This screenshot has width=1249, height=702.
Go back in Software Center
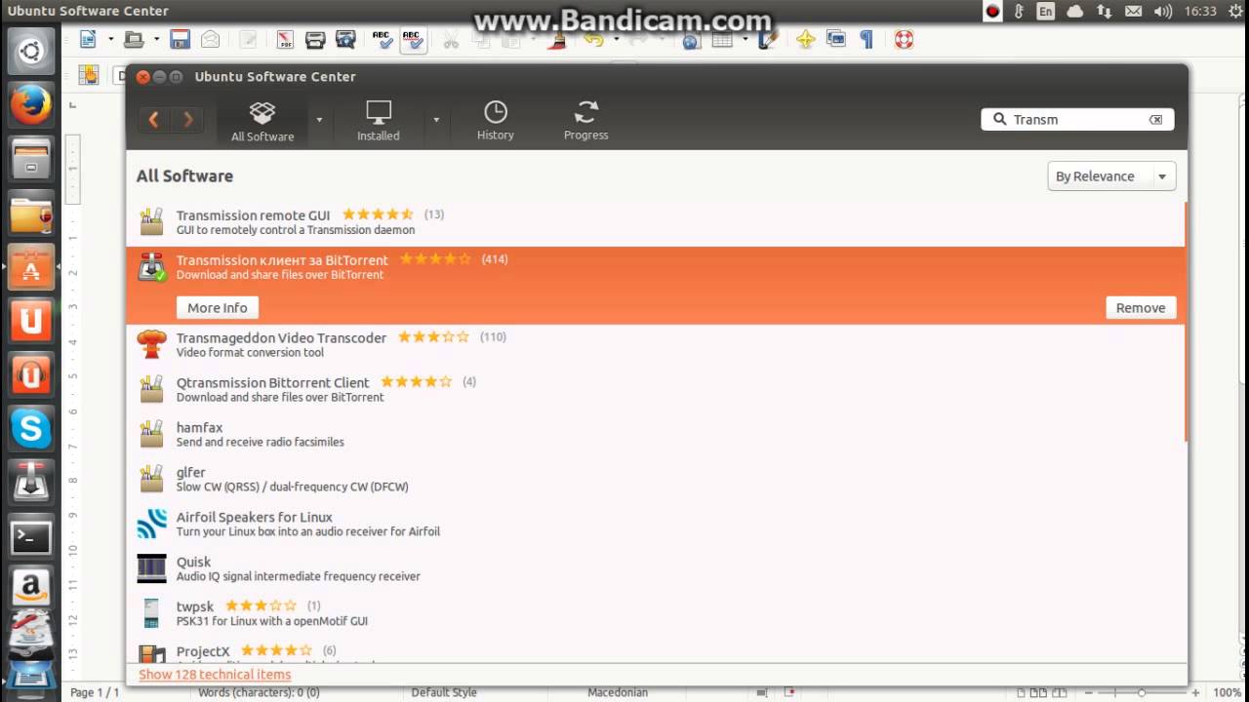[x=153, y=119]
